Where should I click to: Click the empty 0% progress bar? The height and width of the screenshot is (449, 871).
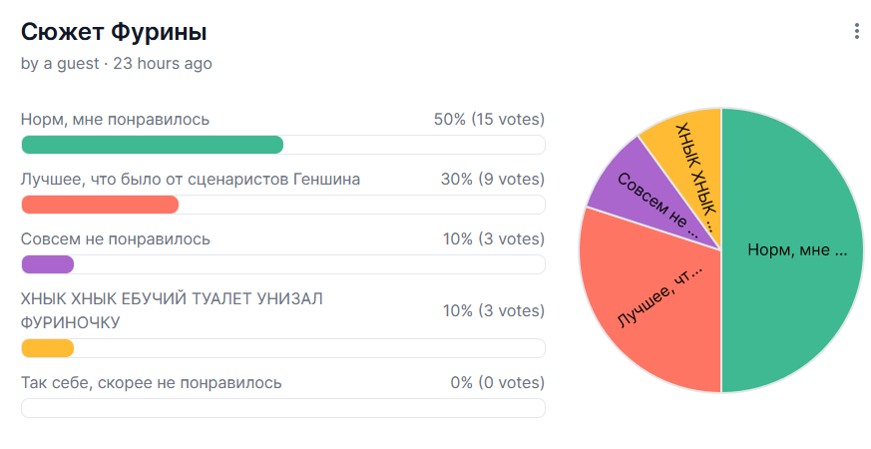pyautogui.click(x=282, y=408)
